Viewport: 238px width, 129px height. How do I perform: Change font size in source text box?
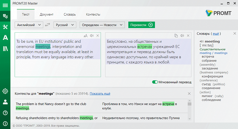(85, 36)
